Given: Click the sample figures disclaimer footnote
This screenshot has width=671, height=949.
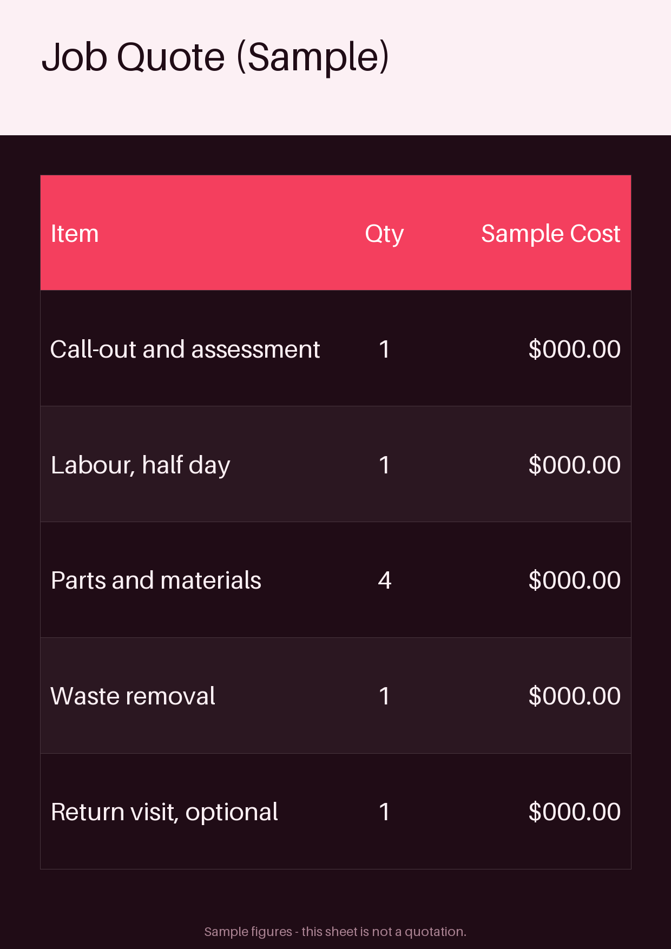Looking at the screenshot, I should coord(335,932).
